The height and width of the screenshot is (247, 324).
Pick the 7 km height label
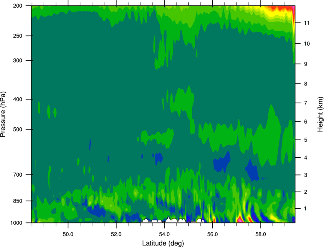coord(306,103)
